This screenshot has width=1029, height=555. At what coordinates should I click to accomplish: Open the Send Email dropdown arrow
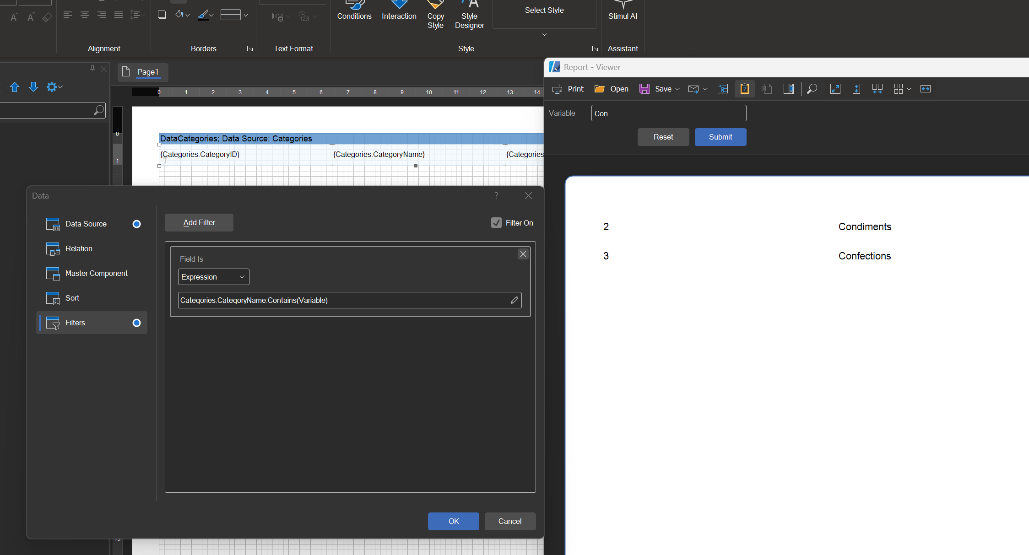705,89
